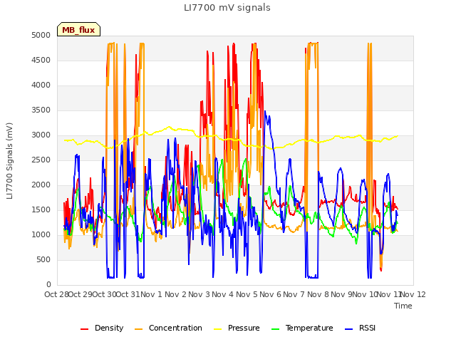Click the Nov 1 x-axis date label

coord(151,294)
